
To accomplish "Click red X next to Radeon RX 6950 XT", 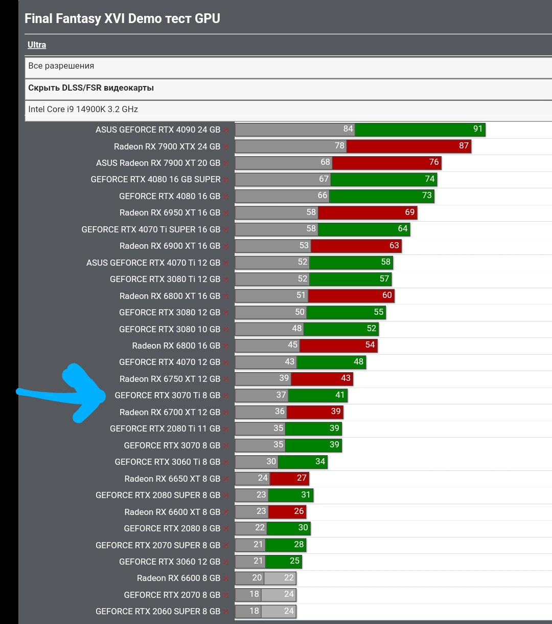I will (226, 213).
